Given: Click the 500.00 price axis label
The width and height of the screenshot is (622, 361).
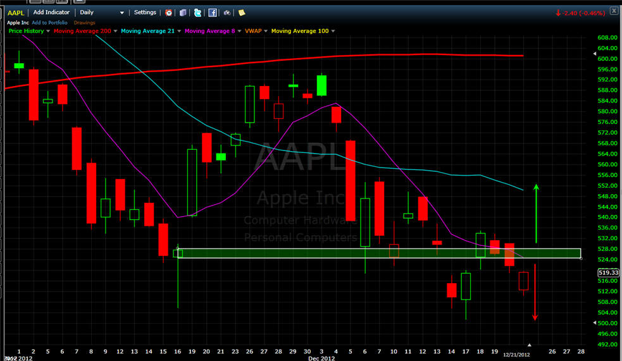Looking at the screenshot, I should click(x=607, y=323).
